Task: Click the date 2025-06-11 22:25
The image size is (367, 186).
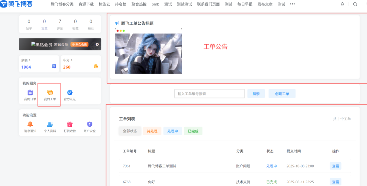Action: (300, 182)
